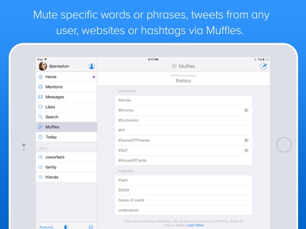The height and width of the screenshot is (229, 306).
Task: Open settings gear at sidebar bottom
Action: click(91, 227)
